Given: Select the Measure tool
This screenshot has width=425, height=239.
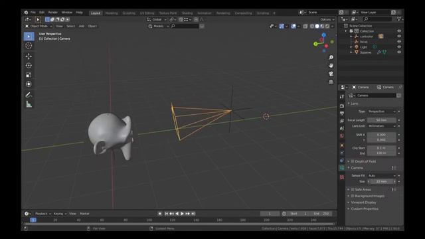Looking at the screenshot, I should 29,104.
